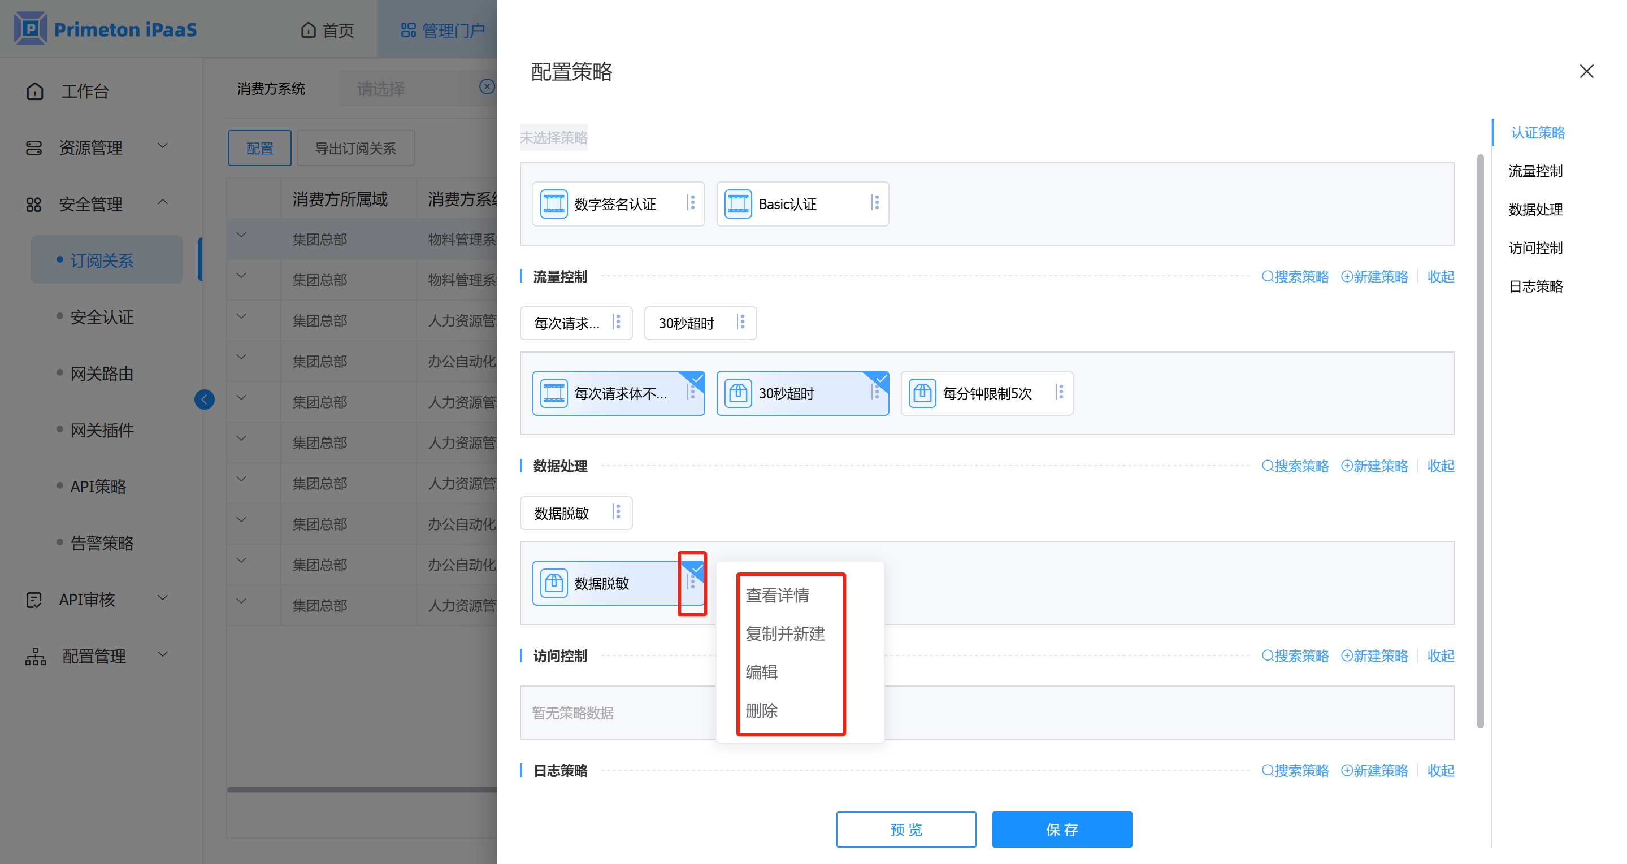Image resolution: width=1627 pixels, height=864 pixels.
Task: Click the 保存 button
Action: [x=1062, y=830]
